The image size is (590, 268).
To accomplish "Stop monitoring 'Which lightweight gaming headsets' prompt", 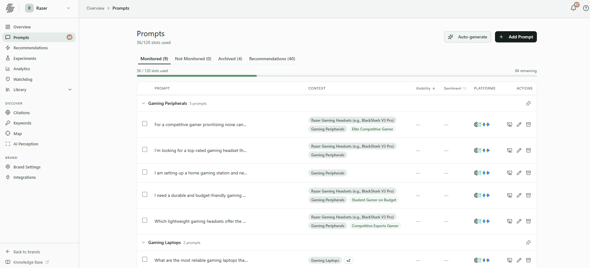I will [509, 221].
